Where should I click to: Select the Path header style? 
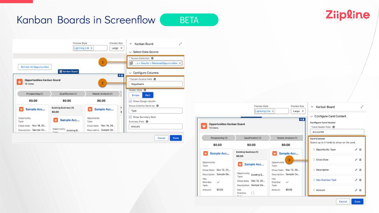[148, 95]
